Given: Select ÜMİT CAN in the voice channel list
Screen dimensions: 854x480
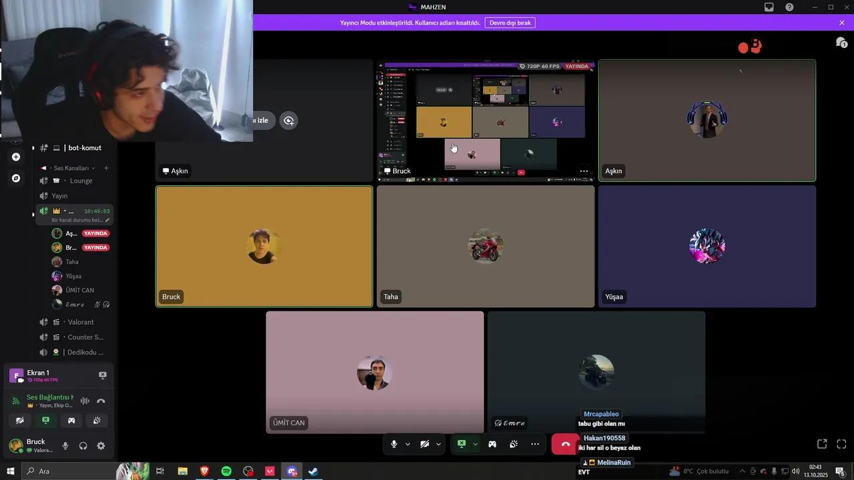Looking at the screenshot, I should [x=80, y=291].
